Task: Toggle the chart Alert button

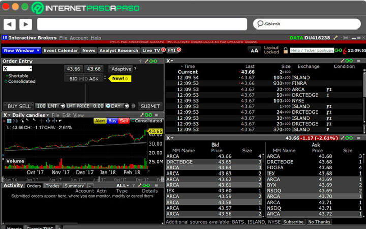Action: (99, 121)
